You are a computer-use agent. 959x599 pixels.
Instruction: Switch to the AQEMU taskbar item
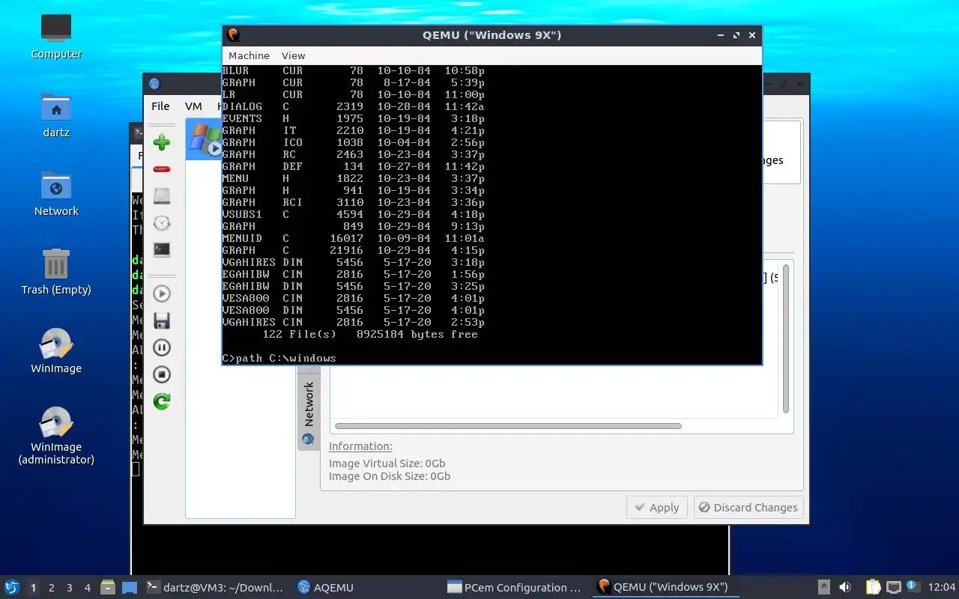coord(325,588)
